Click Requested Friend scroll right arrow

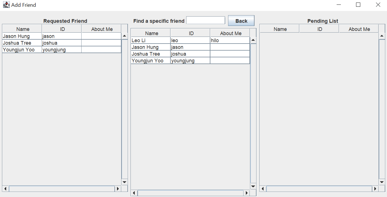tap(118, 189)
